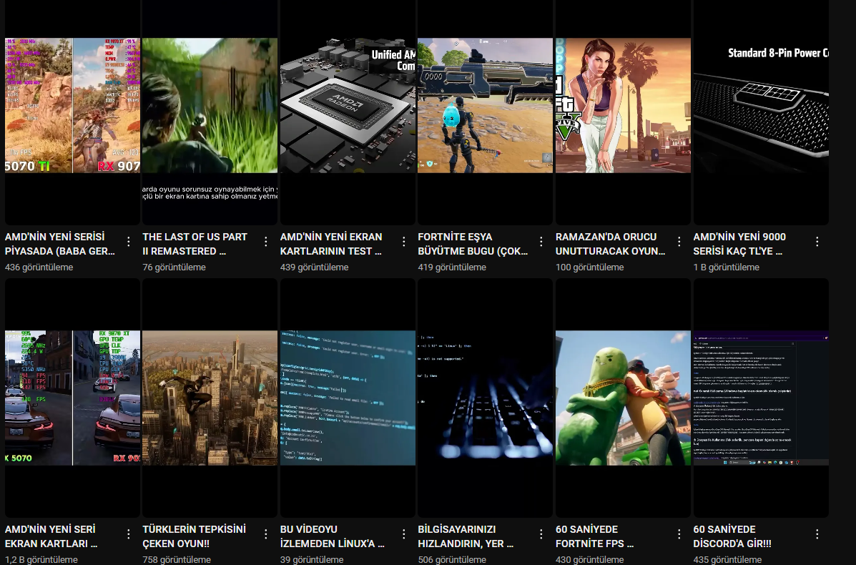Click title THE LAST OF US PART II REMASTERED
This screenshot has height=565, width=856.
coord(195,244)
